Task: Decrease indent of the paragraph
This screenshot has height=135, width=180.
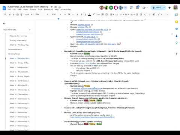Action: [137, 15]
